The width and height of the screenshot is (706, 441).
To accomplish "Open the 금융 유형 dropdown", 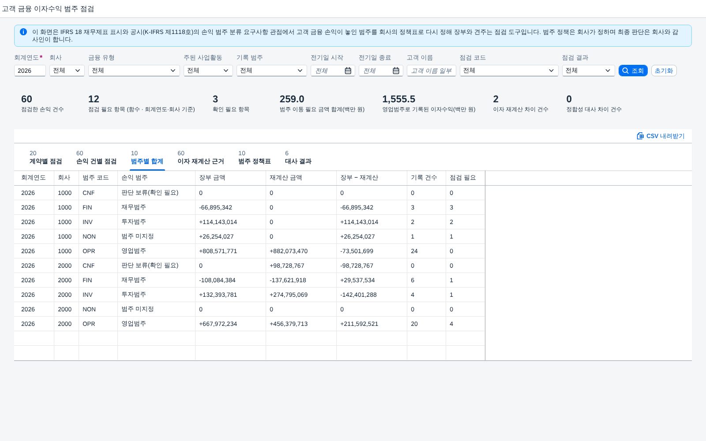I will (x=134, y=71).
